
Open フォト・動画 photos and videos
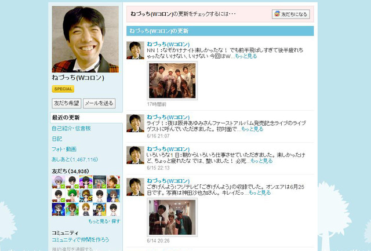coord(64,149)
